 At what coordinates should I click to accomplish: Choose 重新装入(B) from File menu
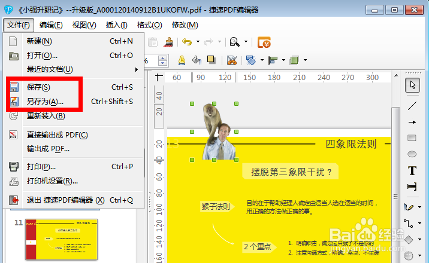click(x=74, y=116)
